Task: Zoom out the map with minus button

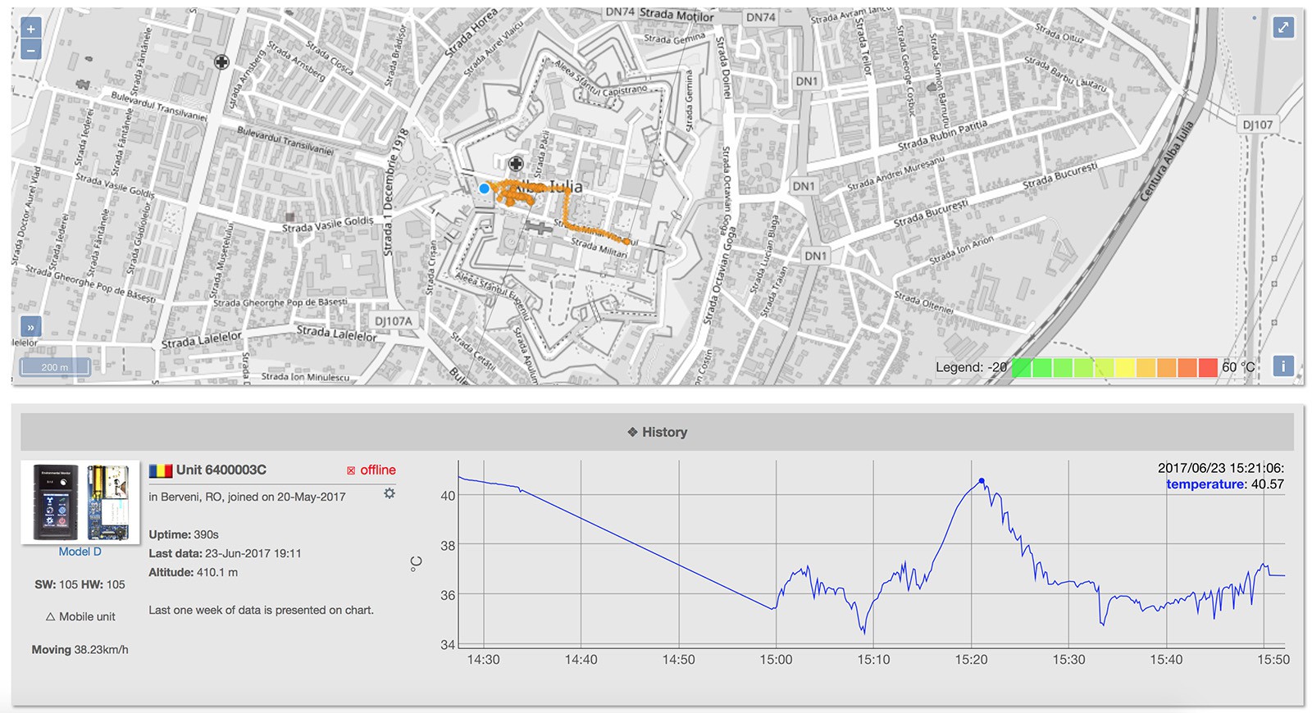Action: click(30, 50)
